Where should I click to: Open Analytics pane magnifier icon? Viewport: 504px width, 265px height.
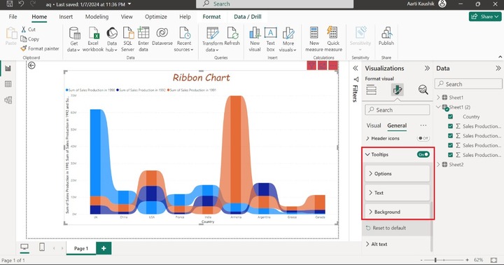click(423, 90)
